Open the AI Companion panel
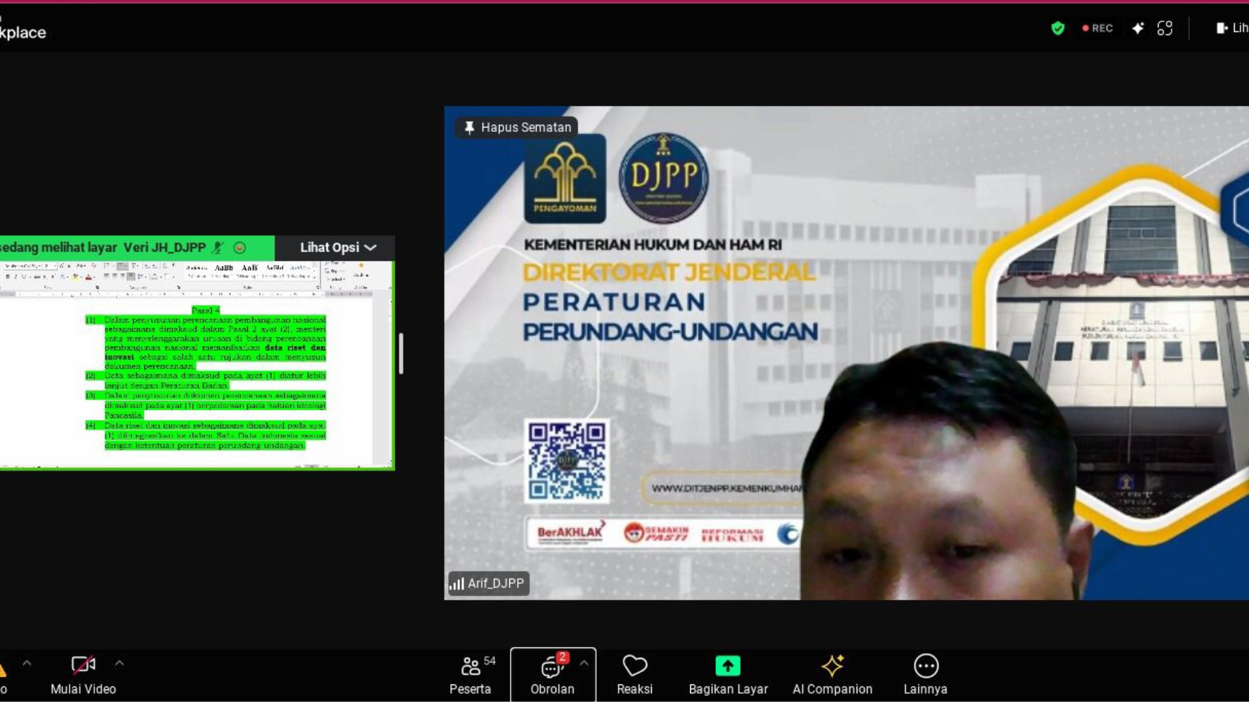This screenshot has width=1249, height=702. point(832,675)
